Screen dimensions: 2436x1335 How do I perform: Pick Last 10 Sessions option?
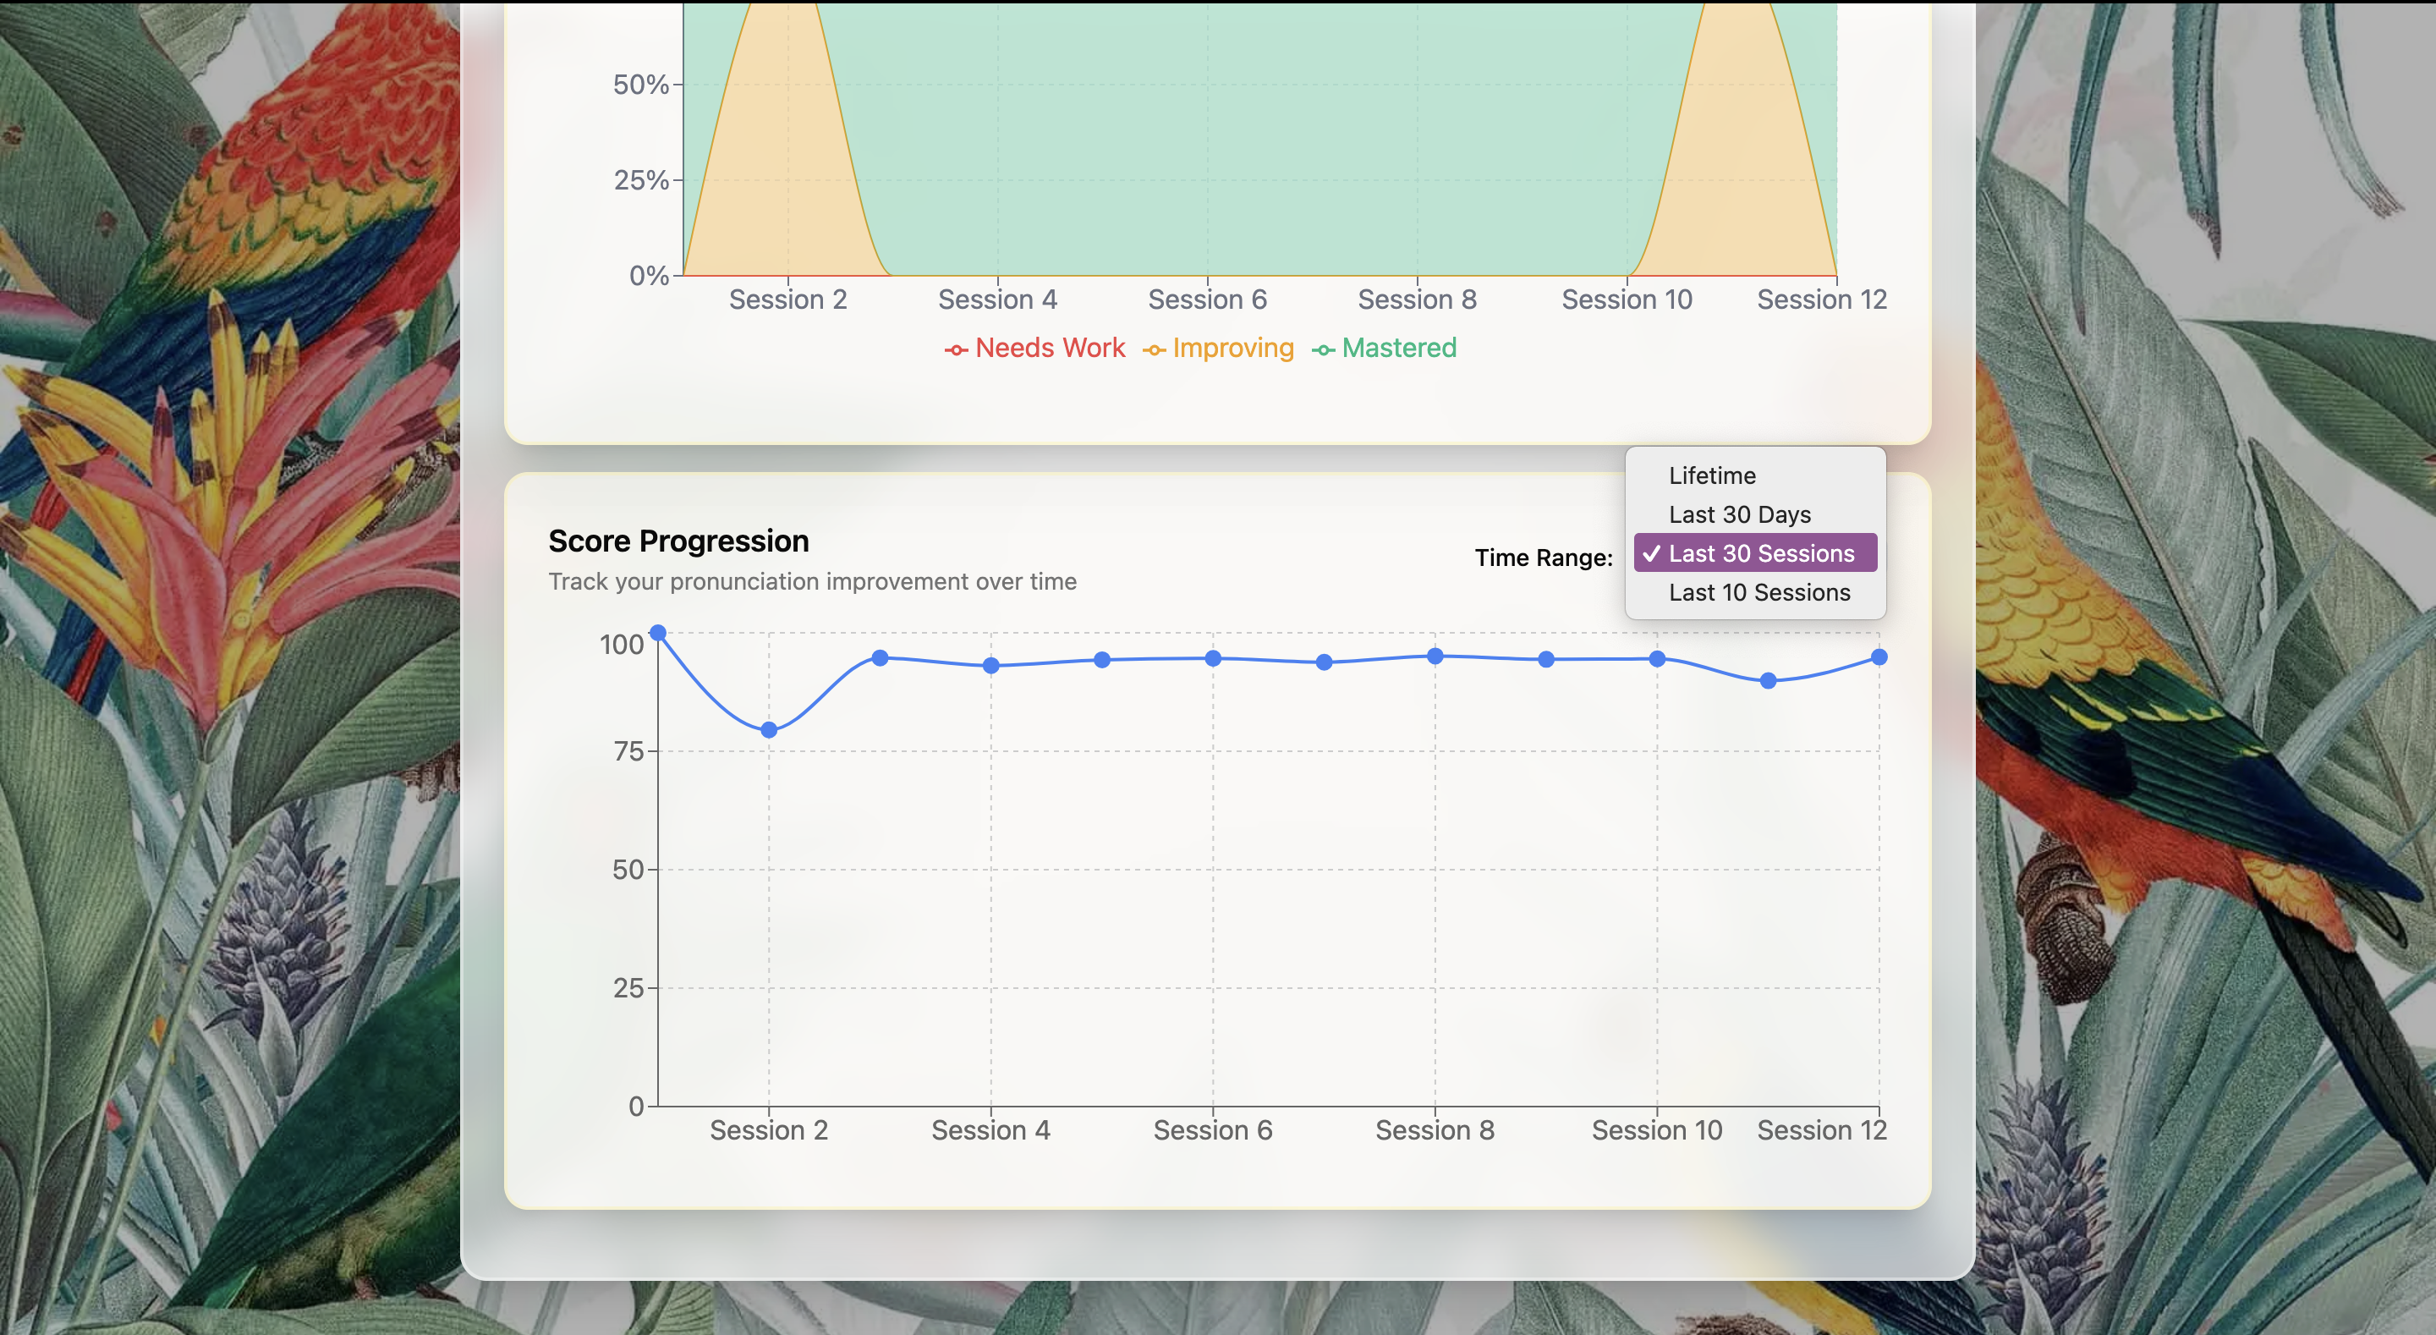point(1759,592)
